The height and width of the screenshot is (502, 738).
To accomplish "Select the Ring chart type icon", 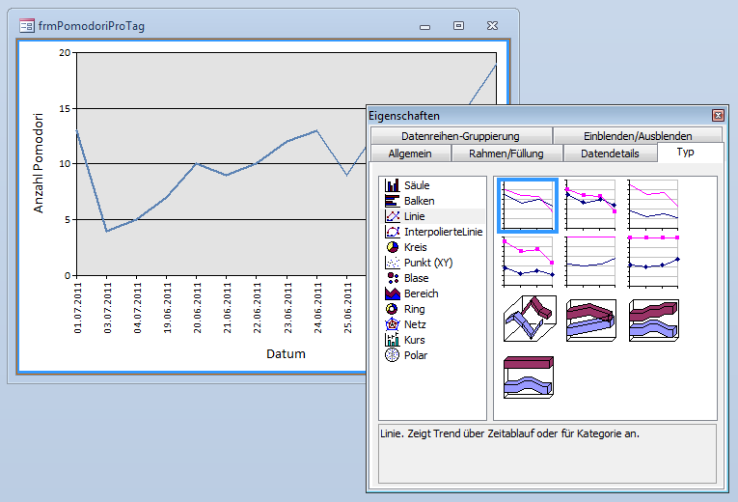I will 392,309.
